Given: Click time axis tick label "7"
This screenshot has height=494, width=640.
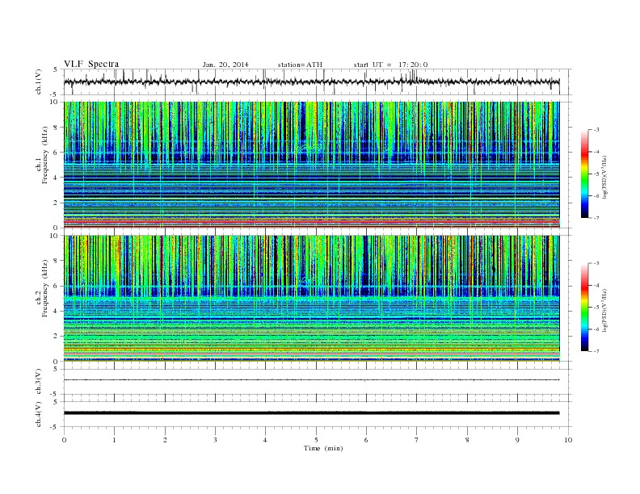Looking at the screenshot, I should 417,440.
